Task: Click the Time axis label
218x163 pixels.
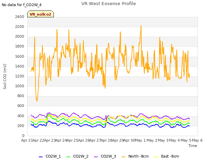Action: 193,146
